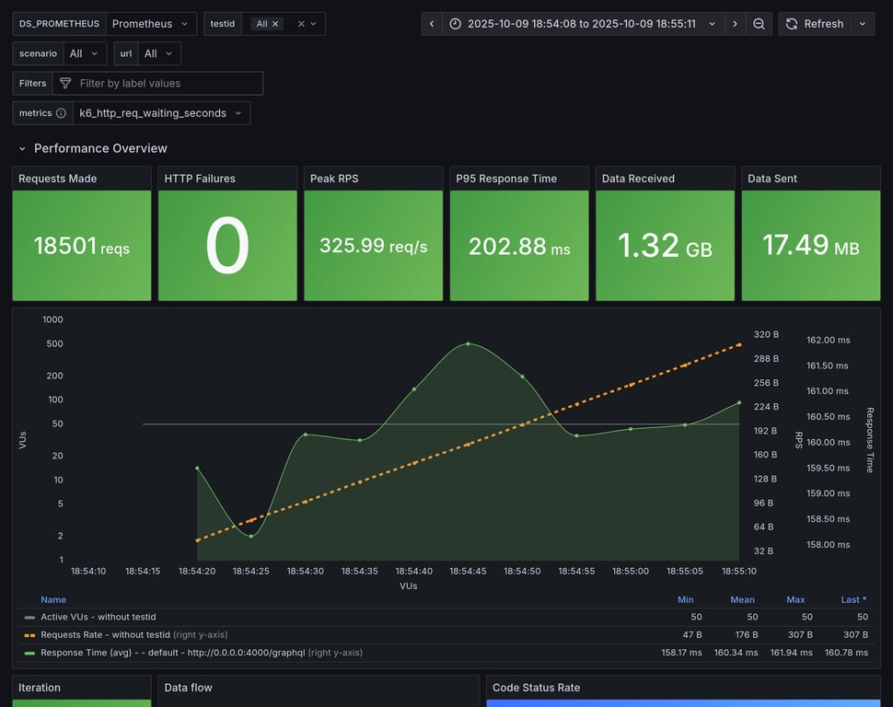The image size is (893, 707).
Task: Shift time range backward with left arrow
Action: (432, 24)
